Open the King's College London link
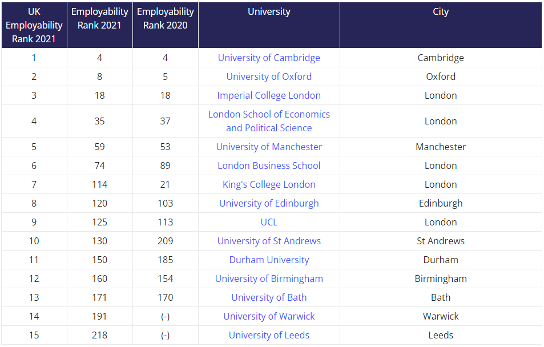Screen dimensions: 544x347 pos(269,184)
